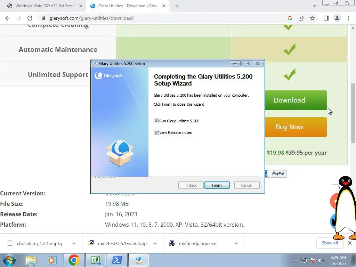Open the C# application taskbar icon

96,260
